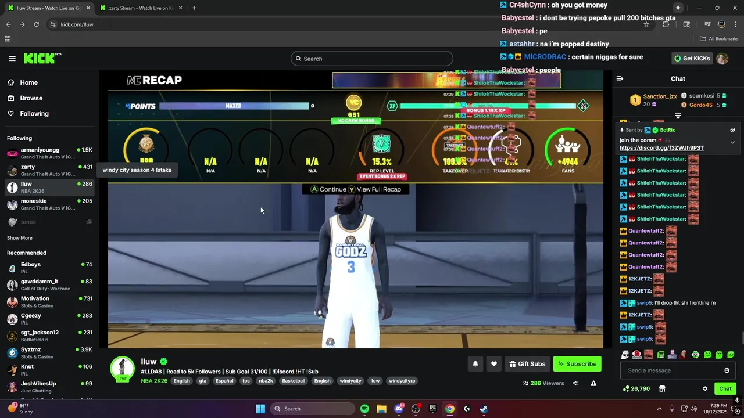Viewport: 744px width, 418px height.
Task: Click top gifter Sanction_jzx
Action: tap(660, 96)
